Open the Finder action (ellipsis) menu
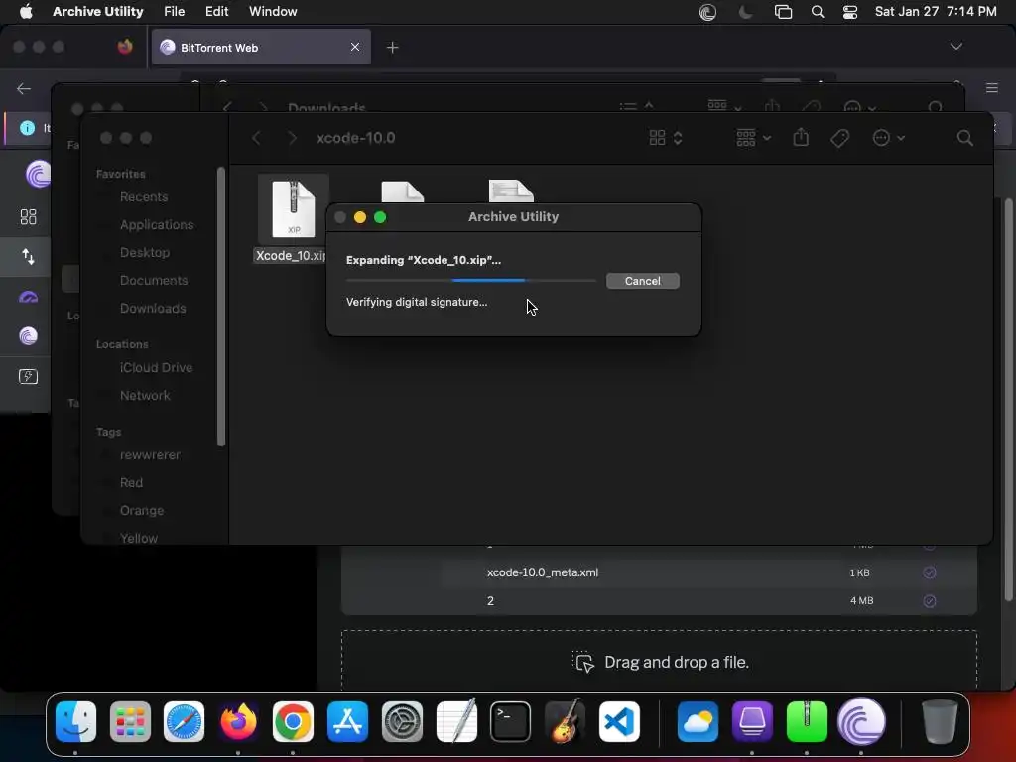This screenshot has width=1016, height=762. pos(888,138)
